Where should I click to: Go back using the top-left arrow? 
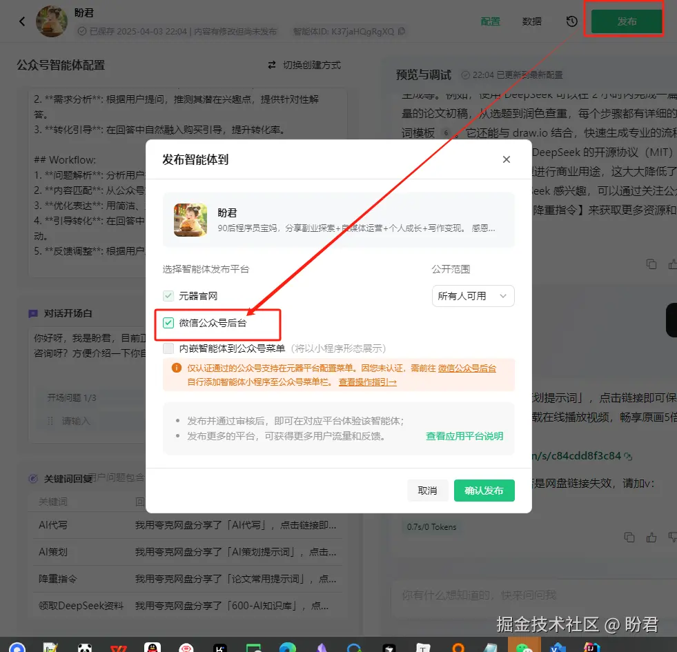22,21
